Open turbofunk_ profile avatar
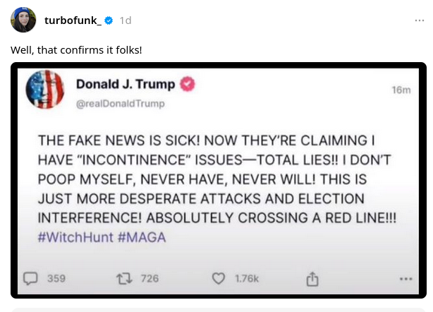The height and width of the screenshot is (312, 433). click(23, 20)
